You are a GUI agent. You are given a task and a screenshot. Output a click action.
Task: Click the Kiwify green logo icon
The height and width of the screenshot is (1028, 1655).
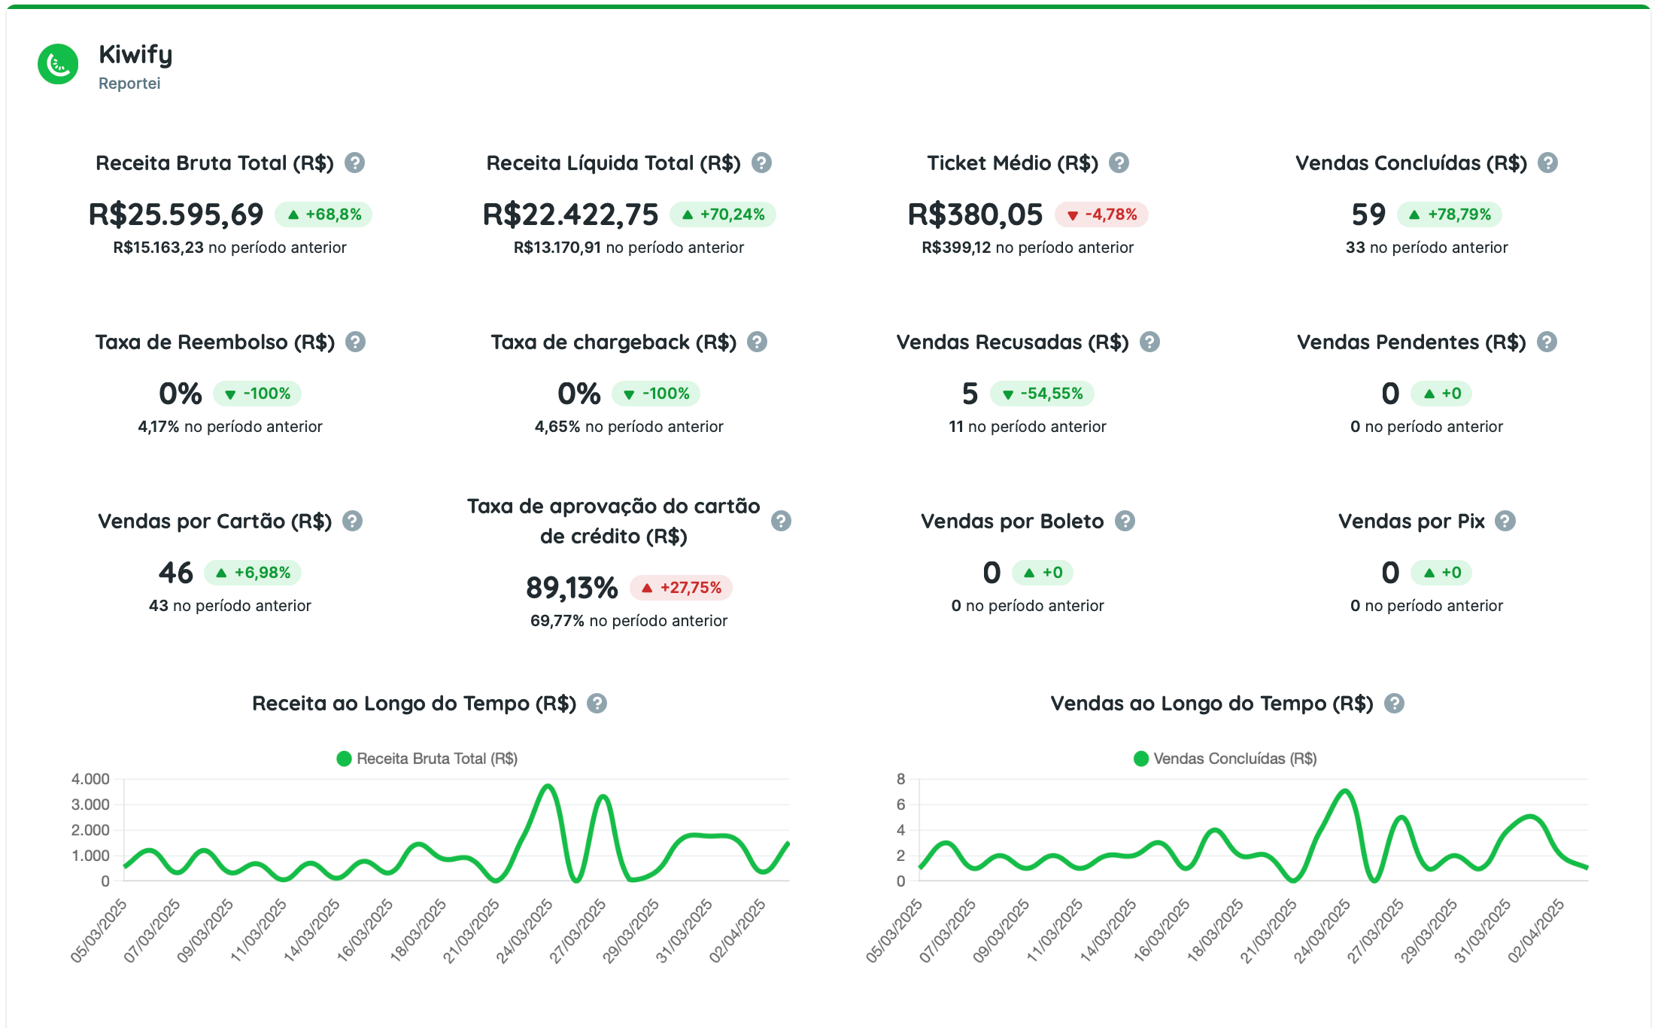point(58,64)
